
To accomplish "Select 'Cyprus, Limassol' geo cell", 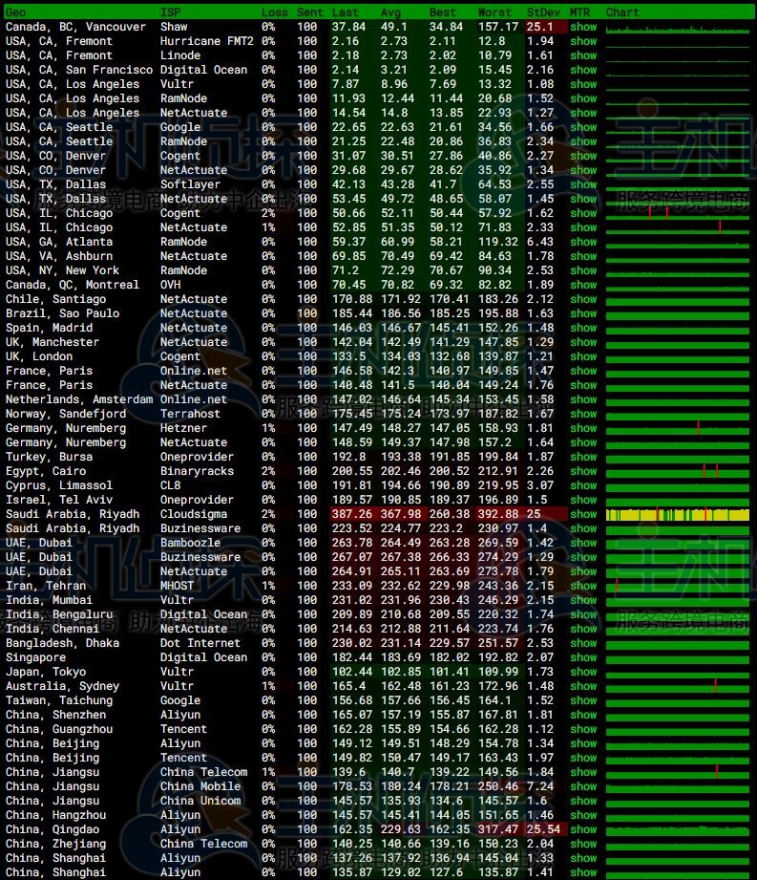I will (x=59, y=484).
